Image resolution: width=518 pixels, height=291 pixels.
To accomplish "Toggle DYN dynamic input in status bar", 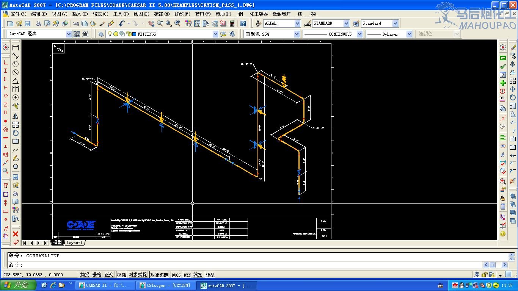I will pos(187,275).
